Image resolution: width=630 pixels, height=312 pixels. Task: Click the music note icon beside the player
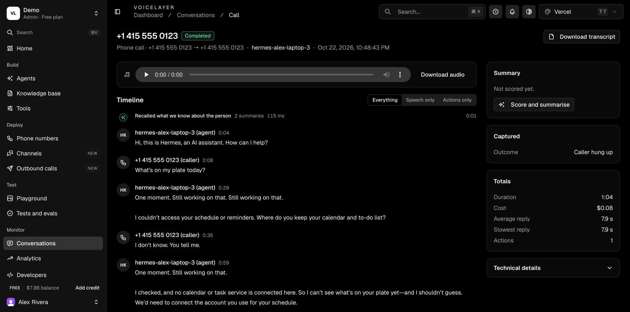127,75
